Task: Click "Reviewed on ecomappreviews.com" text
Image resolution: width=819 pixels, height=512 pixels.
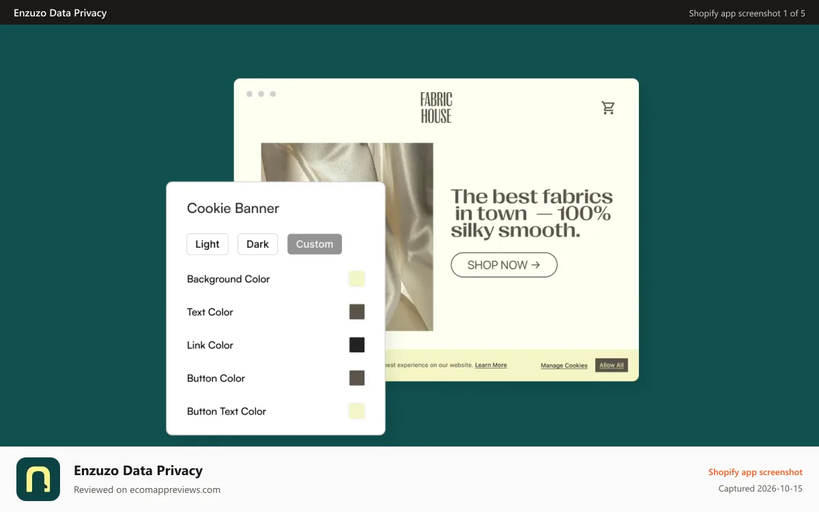Action: point(147,489)
